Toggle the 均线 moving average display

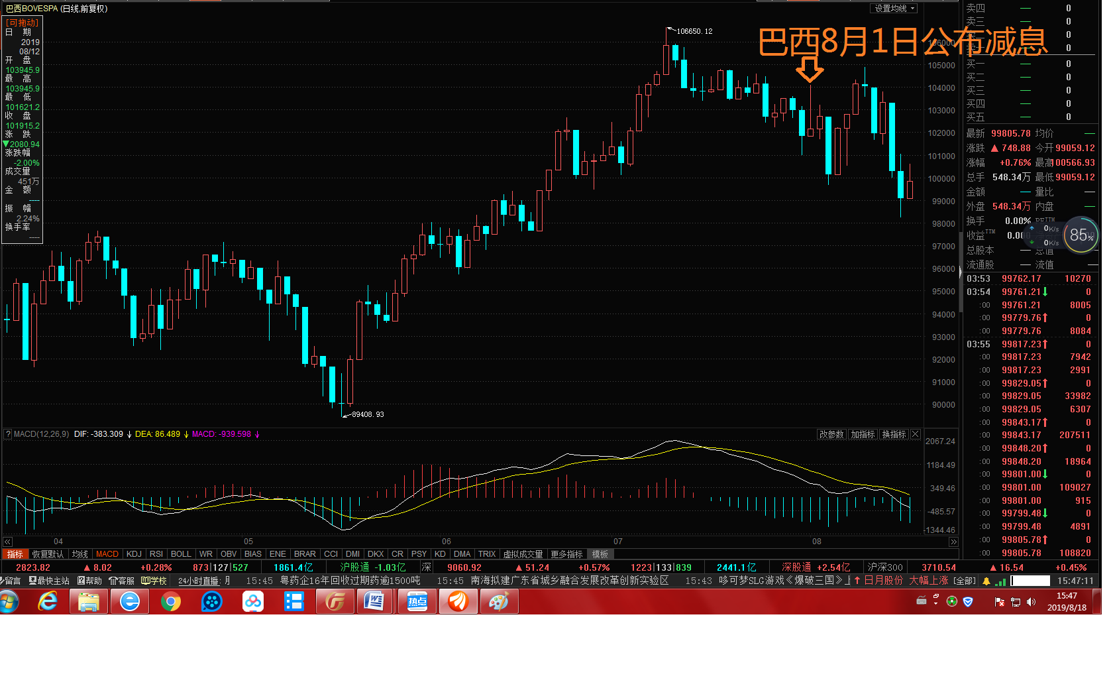tap(80, 554)
